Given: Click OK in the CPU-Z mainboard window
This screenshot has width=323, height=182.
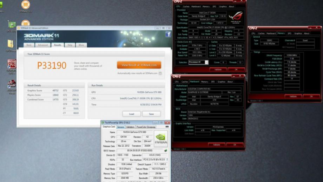Looking at the screenshot, I should coord(235,145).
